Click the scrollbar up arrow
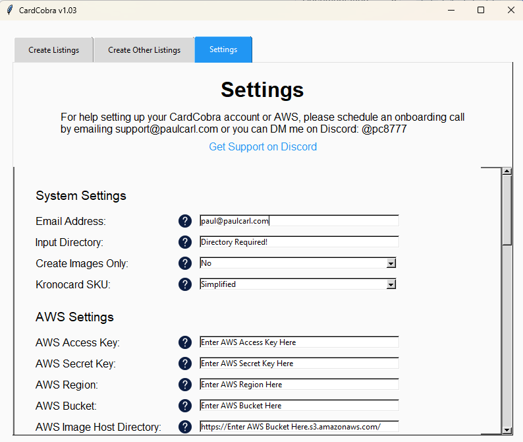 pos(507,171)
